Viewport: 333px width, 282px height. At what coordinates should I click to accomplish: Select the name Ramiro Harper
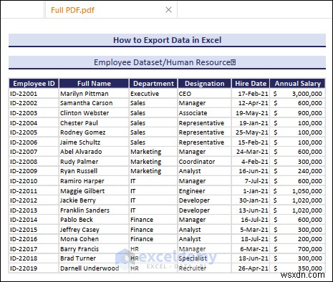(82, 181)
